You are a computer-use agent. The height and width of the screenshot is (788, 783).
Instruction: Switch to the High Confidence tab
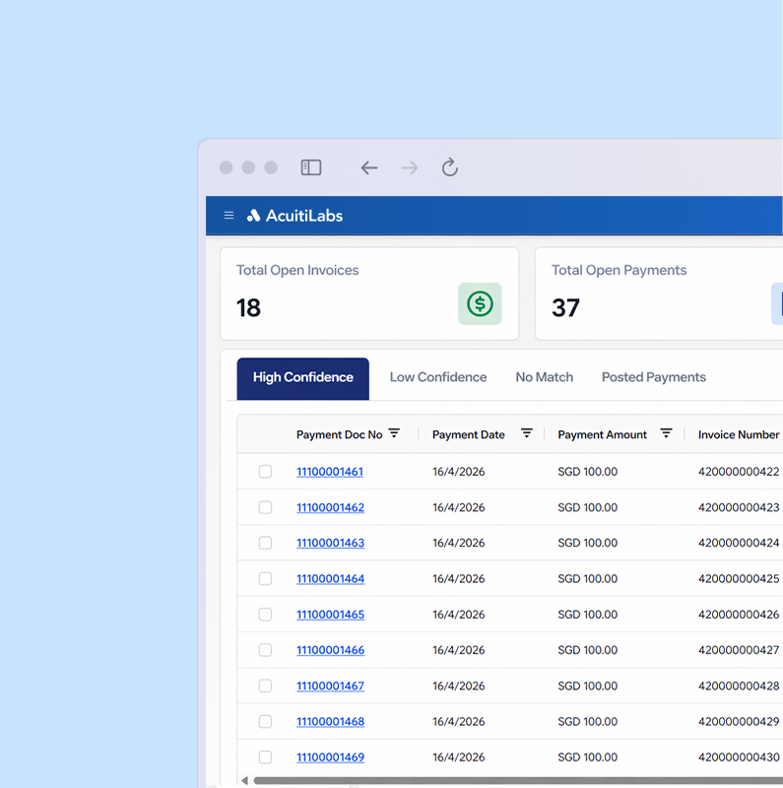click(x=303, y=378)
